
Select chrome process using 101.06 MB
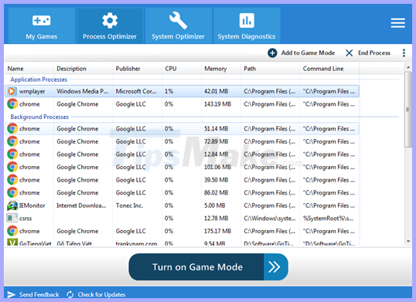[182, 167]
